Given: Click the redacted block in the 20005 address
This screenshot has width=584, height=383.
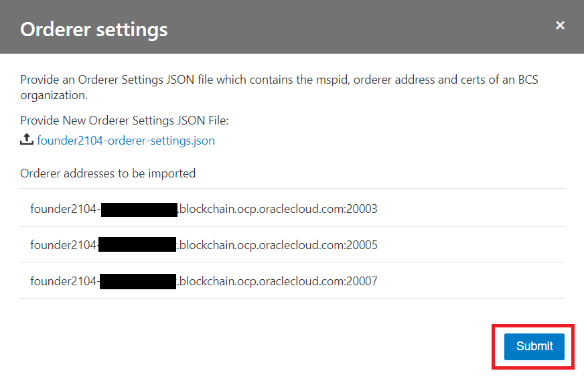Looking at the screenshot, I should coord(137,245).
